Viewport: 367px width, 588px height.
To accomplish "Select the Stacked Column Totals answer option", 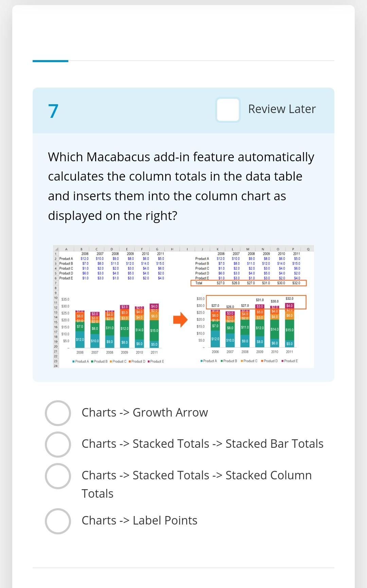I will (x=58, y=475).
